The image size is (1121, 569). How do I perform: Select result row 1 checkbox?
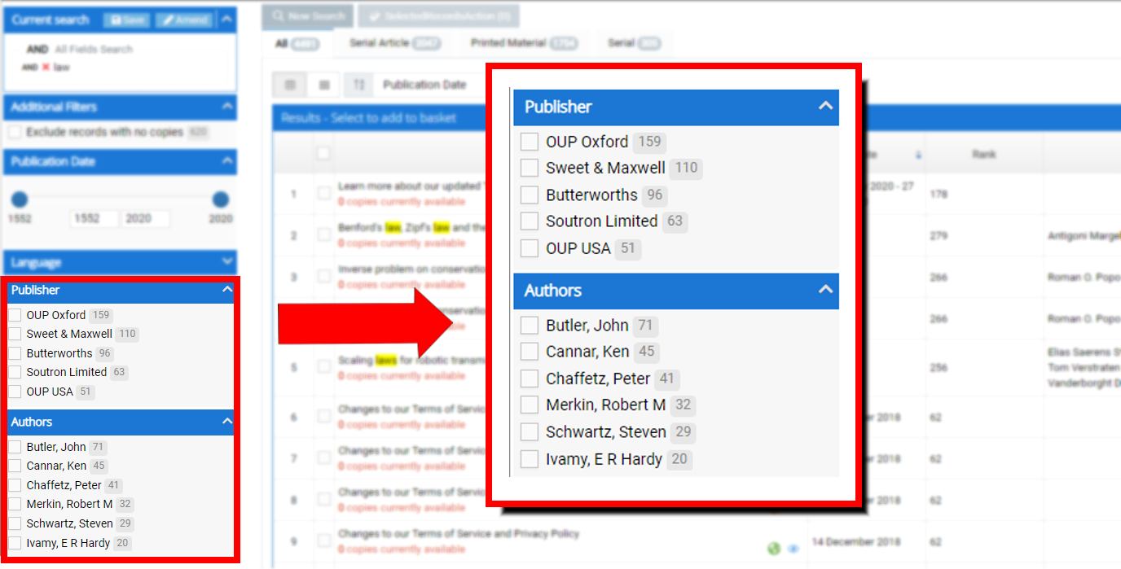click(x=324, y=194)
